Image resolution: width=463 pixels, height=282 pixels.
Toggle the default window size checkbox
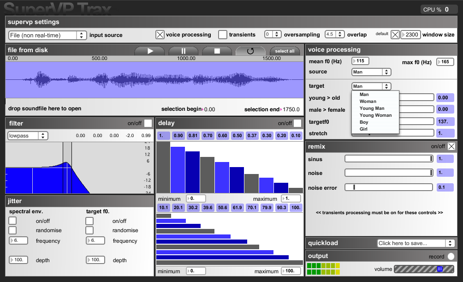point(395,35)
